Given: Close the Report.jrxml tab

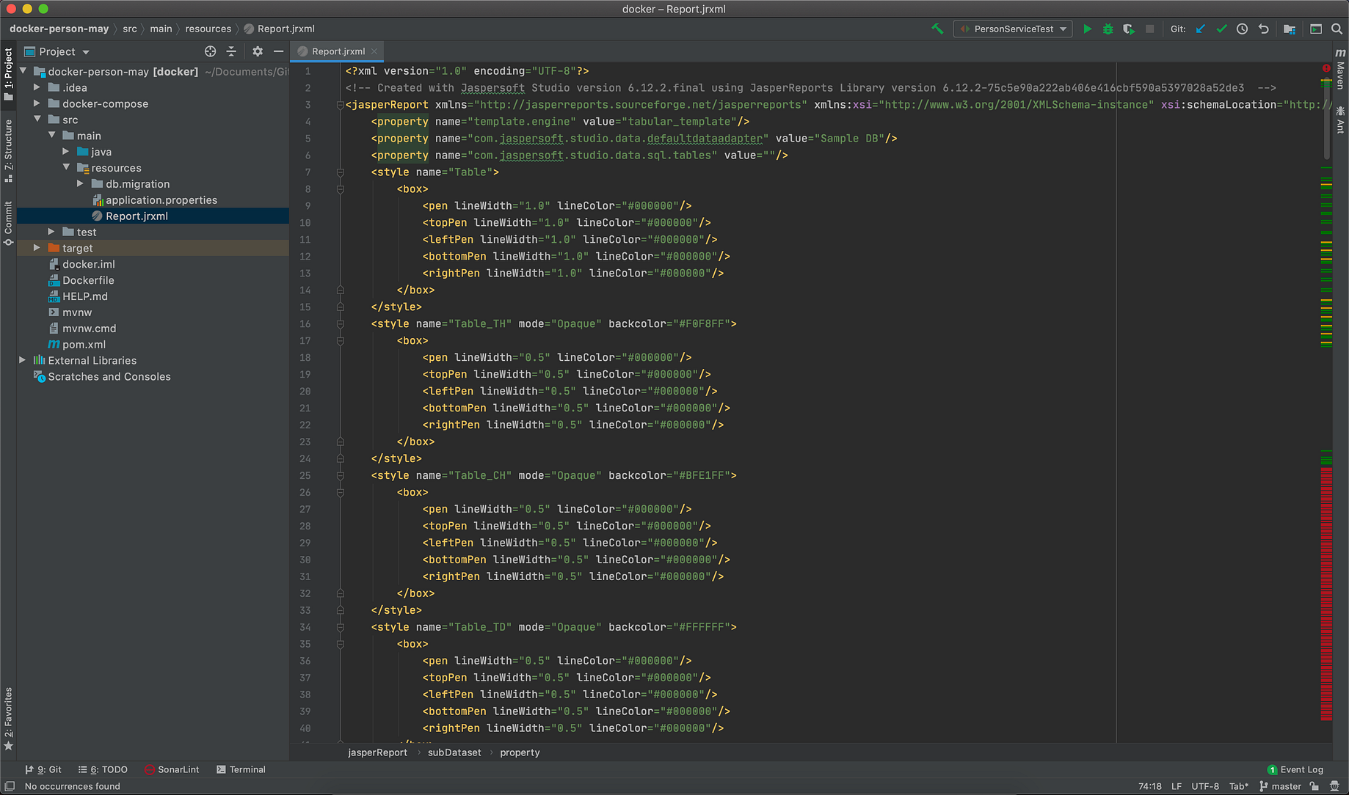Looking at the screenshot, I should (x=374, y=51).
